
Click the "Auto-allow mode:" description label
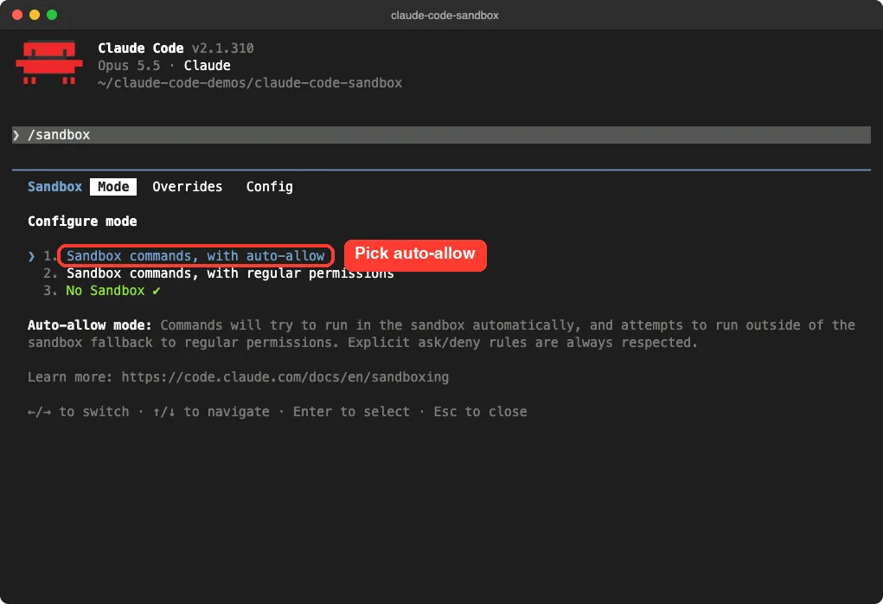point(90,325)
